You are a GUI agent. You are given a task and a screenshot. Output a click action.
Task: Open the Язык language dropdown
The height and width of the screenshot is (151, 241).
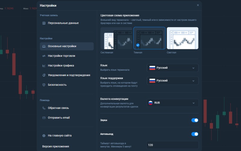click(173, 68)
